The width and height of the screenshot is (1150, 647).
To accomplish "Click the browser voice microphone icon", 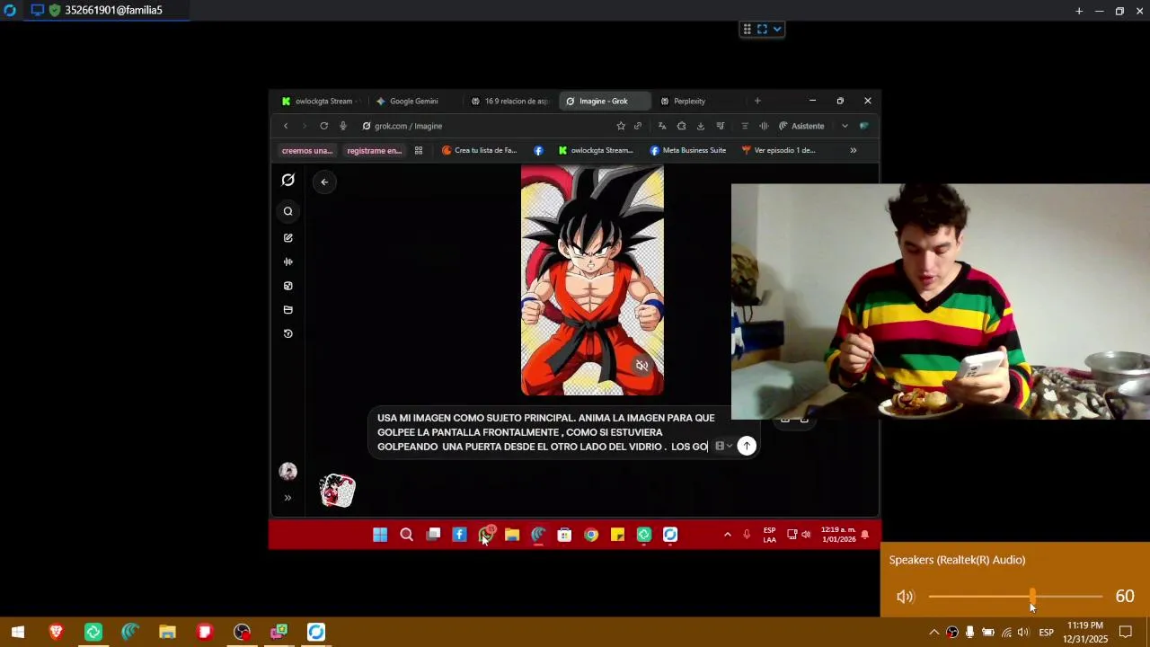I will [343, 126].
